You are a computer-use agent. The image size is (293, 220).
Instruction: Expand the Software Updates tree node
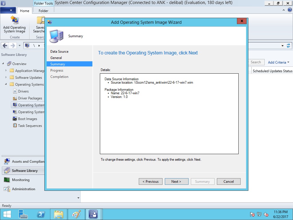[6, 78]
